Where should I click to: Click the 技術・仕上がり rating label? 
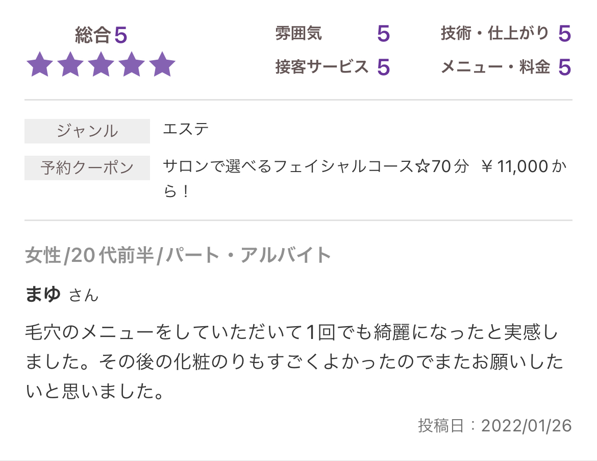point(494,33)
